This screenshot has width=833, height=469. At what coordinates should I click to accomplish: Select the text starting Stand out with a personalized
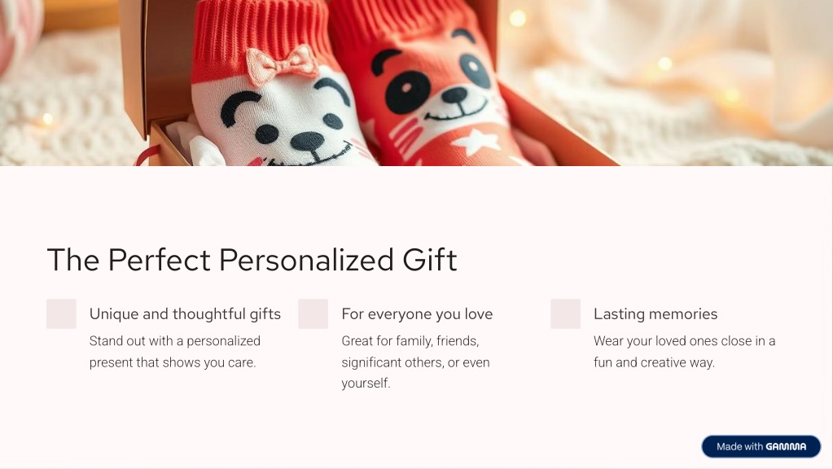pos(175,352)
